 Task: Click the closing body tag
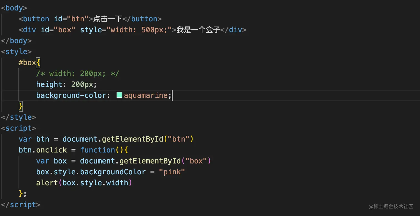click(16, 41)
